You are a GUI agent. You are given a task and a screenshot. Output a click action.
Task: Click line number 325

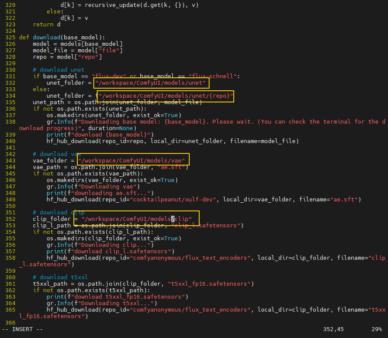click(x=10, y=38)
